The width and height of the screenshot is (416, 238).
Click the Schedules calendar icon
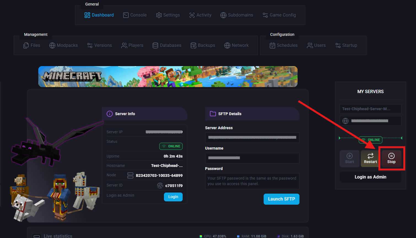click(272, 45)
